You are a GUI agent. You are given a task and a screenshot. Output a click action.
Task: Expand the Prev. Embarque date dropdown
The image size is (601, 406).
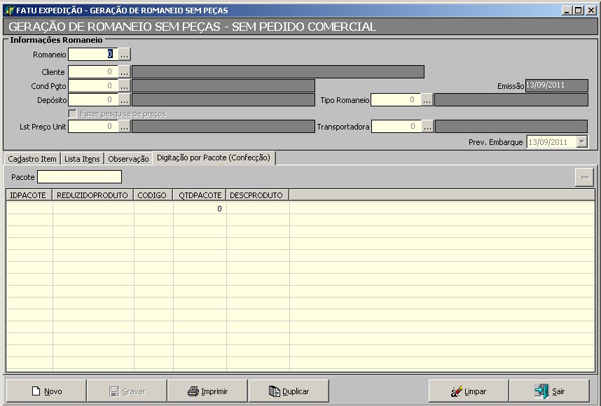[581, 142]
